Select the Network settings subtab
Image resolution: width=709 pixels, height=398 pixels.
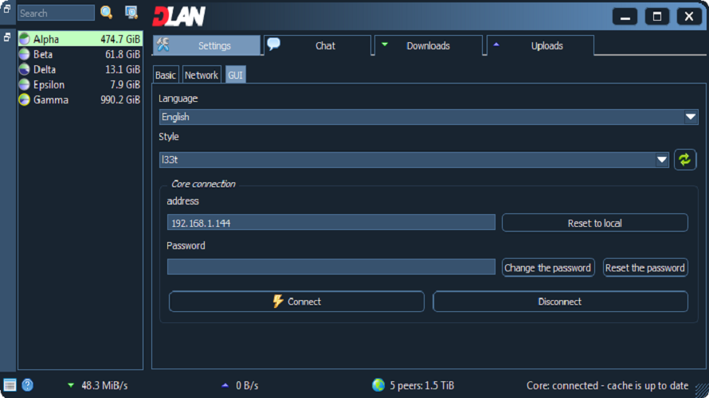202,75
